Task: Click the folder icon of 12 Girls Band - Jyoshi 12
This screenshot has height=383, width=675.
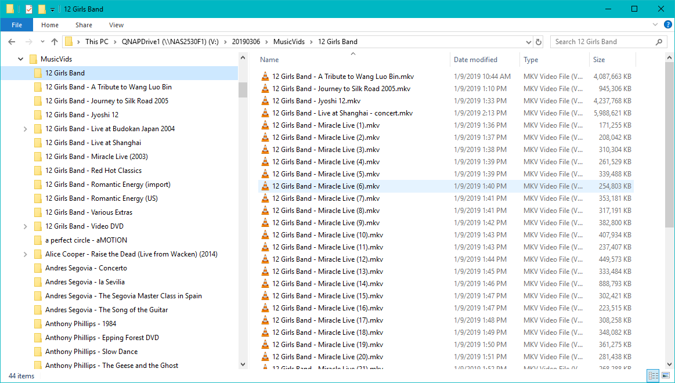Action: coord(38,115)
